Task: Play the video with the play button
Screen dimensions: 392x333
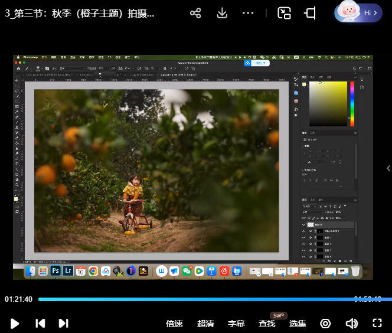Action: 15,323
